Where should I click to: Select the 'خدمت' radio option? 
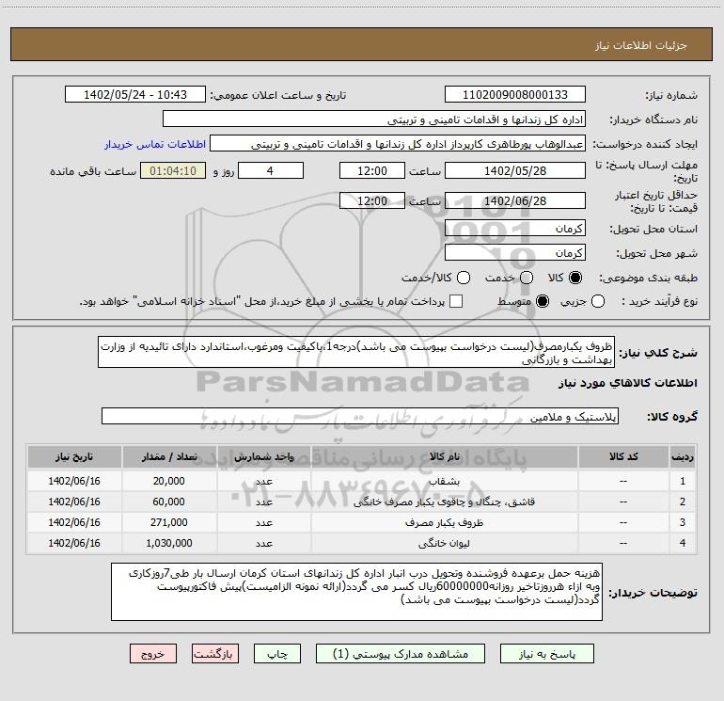pyautogui.click(x=526, y=279)
